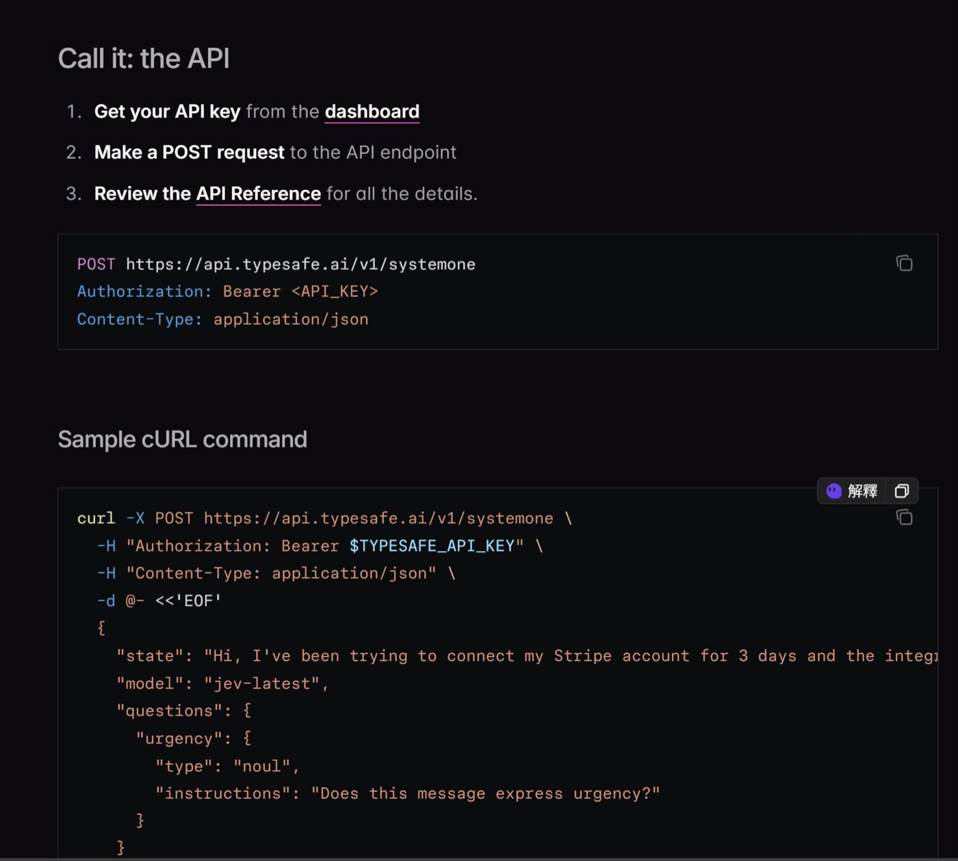Click the copy icon beside the 解釋 button

point(902,490)
